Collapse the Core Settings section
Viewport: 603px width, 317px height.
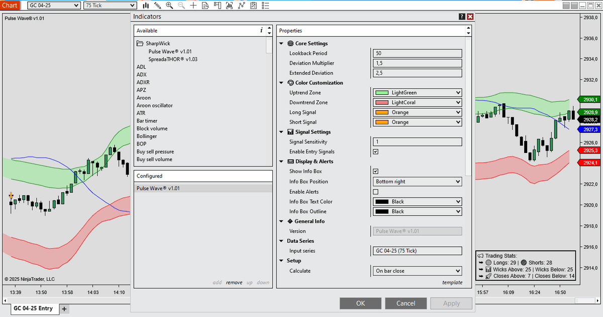coord(281,44)
